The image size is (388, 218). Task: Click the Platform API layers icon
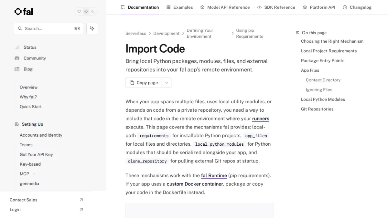pyautogui.click(x=305, y=7)
